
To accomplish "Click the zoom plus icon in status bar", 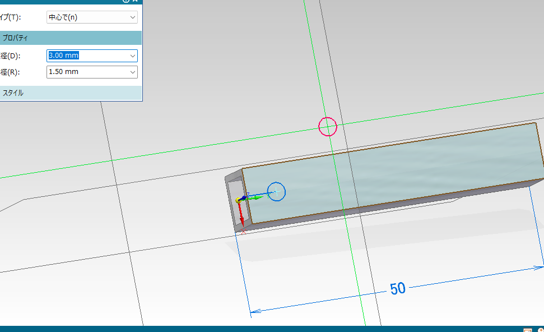I will click(x=541, y=330).
